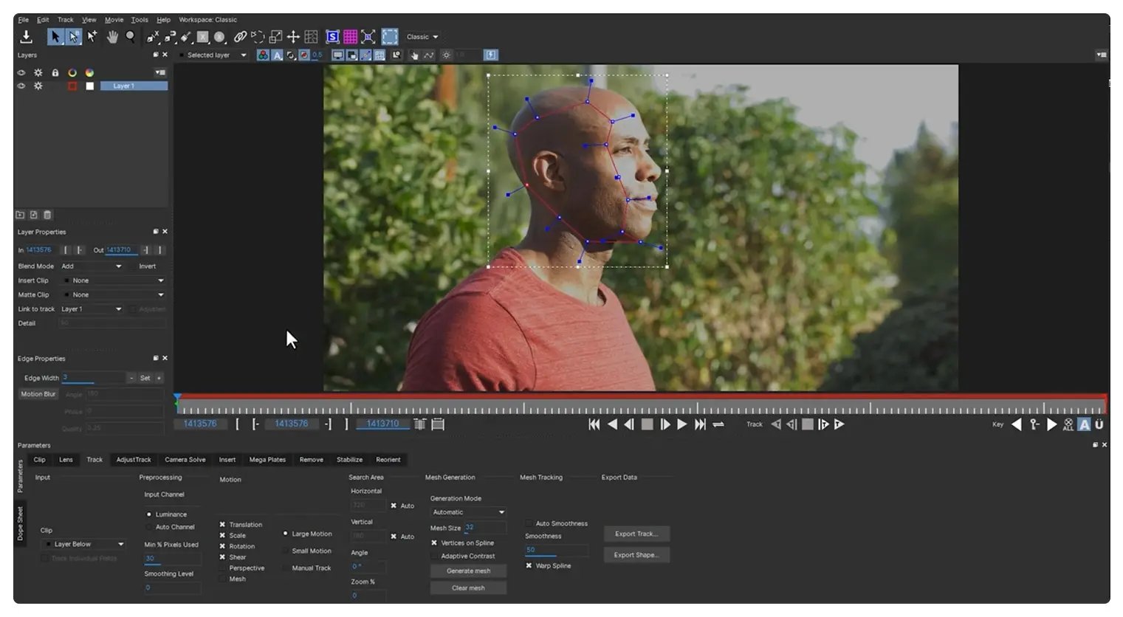Image resolution: width=1123 pixels, height=617 pixels.
Task: Select the Add Point tool
Action: 92,36
